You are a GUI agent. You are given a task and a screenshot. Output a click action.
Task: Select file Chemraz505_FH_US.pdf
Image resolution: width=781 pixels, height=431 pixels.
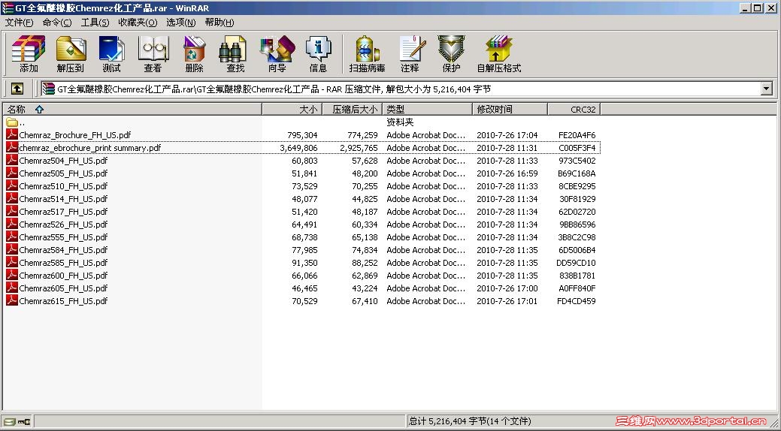63,173
